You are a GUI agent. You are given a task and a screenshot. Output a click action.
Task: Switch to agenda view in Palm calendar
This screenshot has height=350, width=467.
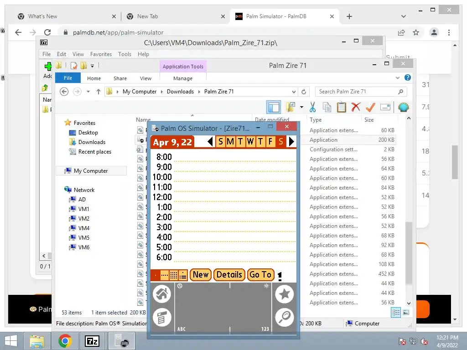(x=183, y=275)
